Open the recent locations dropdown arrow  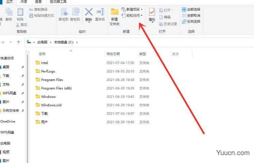click(x=11, y=42)
